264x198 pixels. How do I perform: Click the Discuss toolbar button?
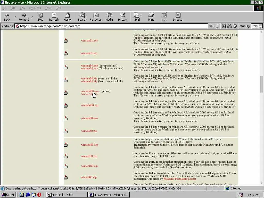click(x=177, y=17)
